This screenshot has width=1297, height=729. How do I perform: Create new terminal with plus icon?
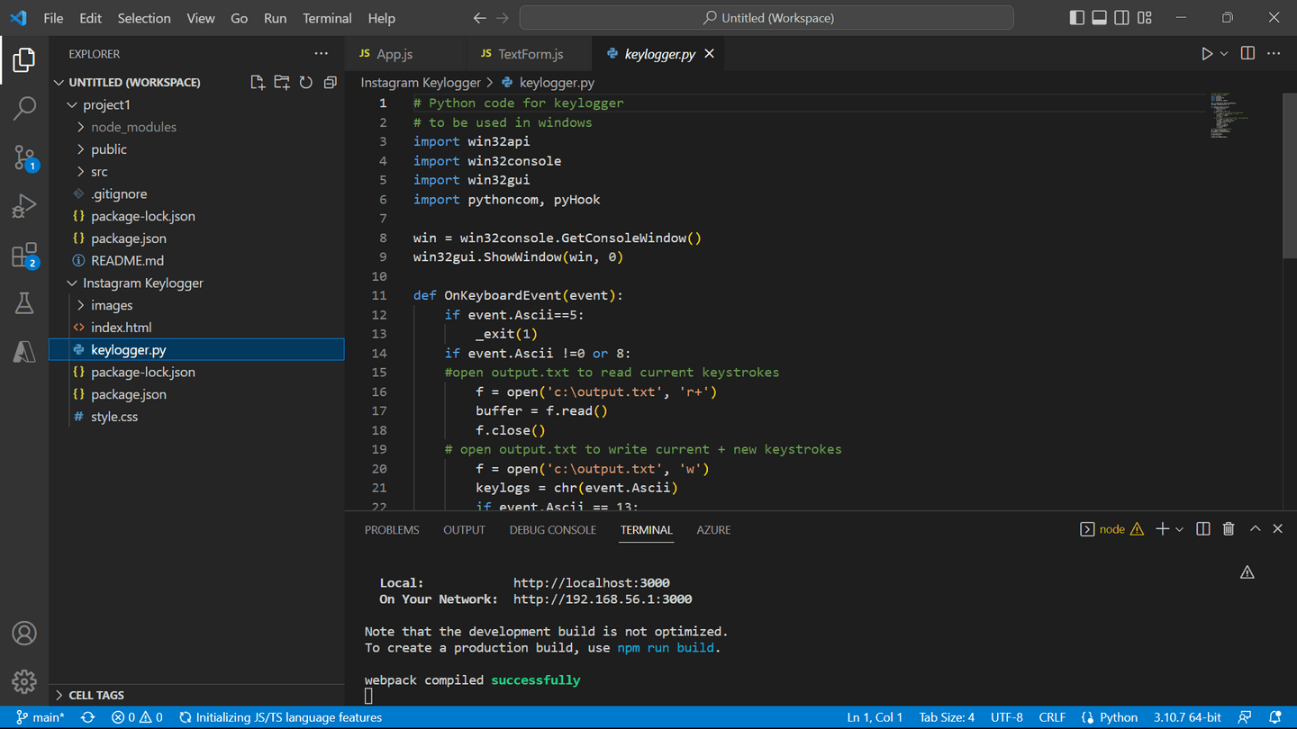point(1162,529)
